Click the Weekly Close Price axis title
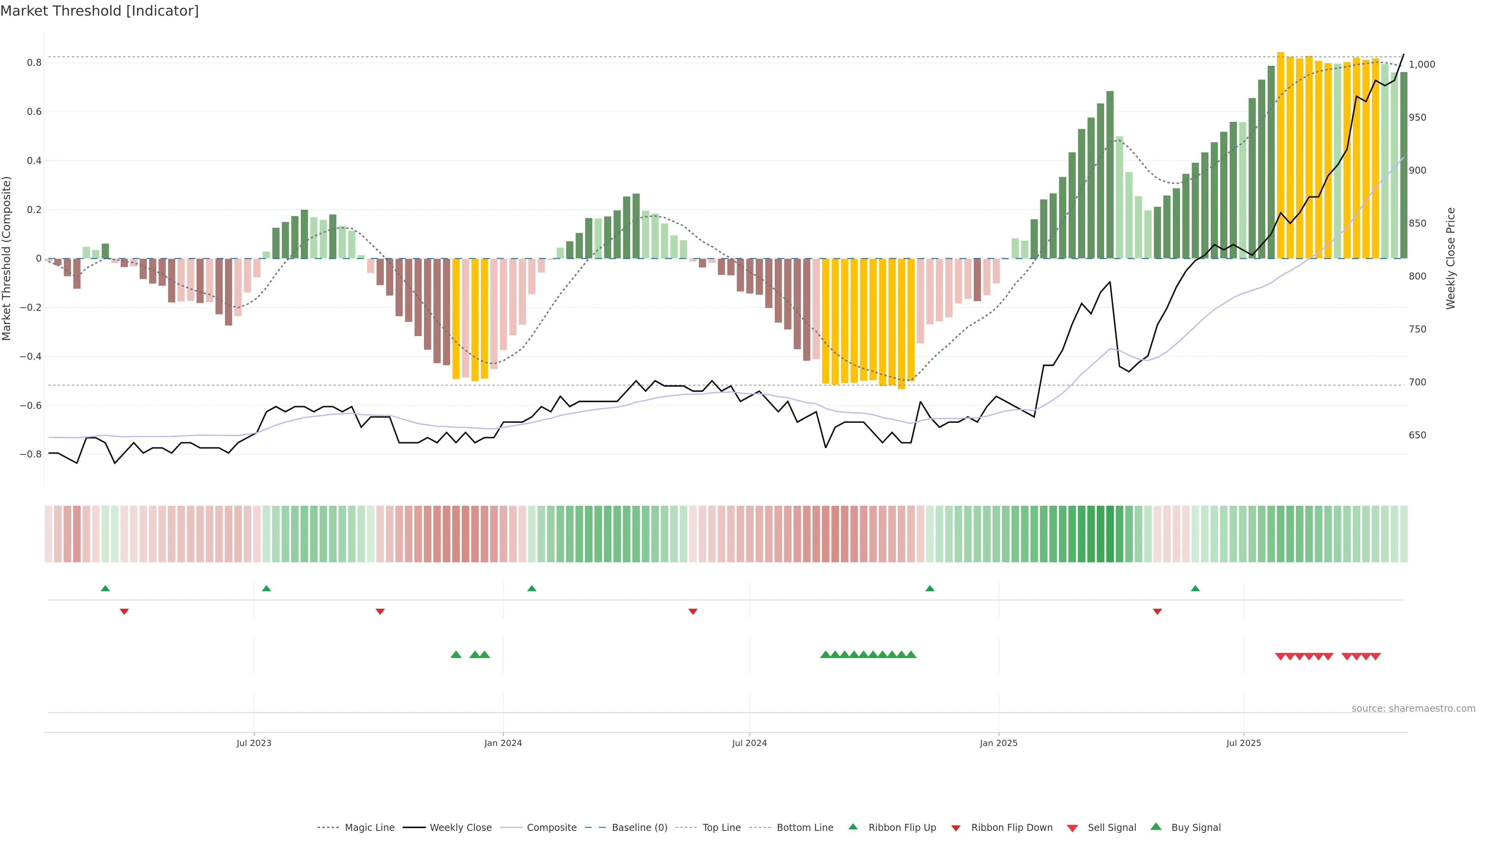 [x=1450, y=258]
